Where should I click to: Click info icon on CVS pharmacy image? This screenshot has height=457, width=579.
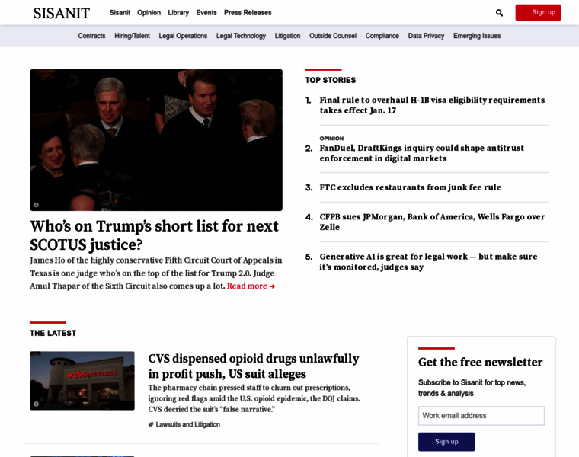click(x=37, y=404)
